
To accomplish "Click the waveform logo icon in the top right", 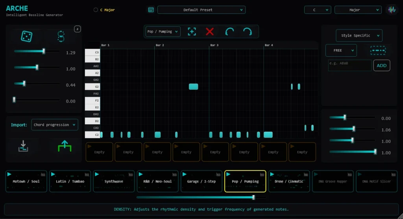I will [x=392, y=10].
